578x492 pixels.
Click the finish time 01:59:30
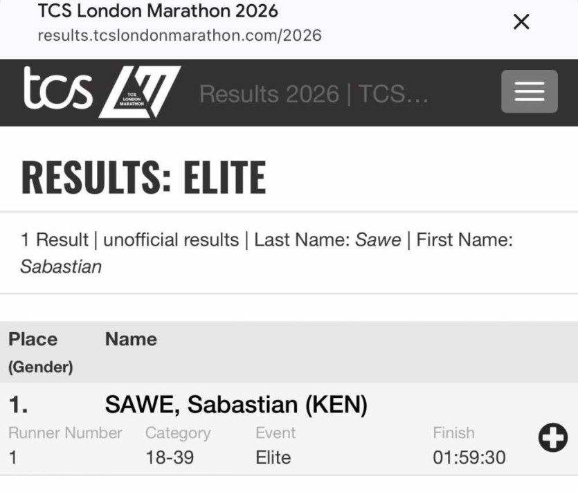pos(469,457)
